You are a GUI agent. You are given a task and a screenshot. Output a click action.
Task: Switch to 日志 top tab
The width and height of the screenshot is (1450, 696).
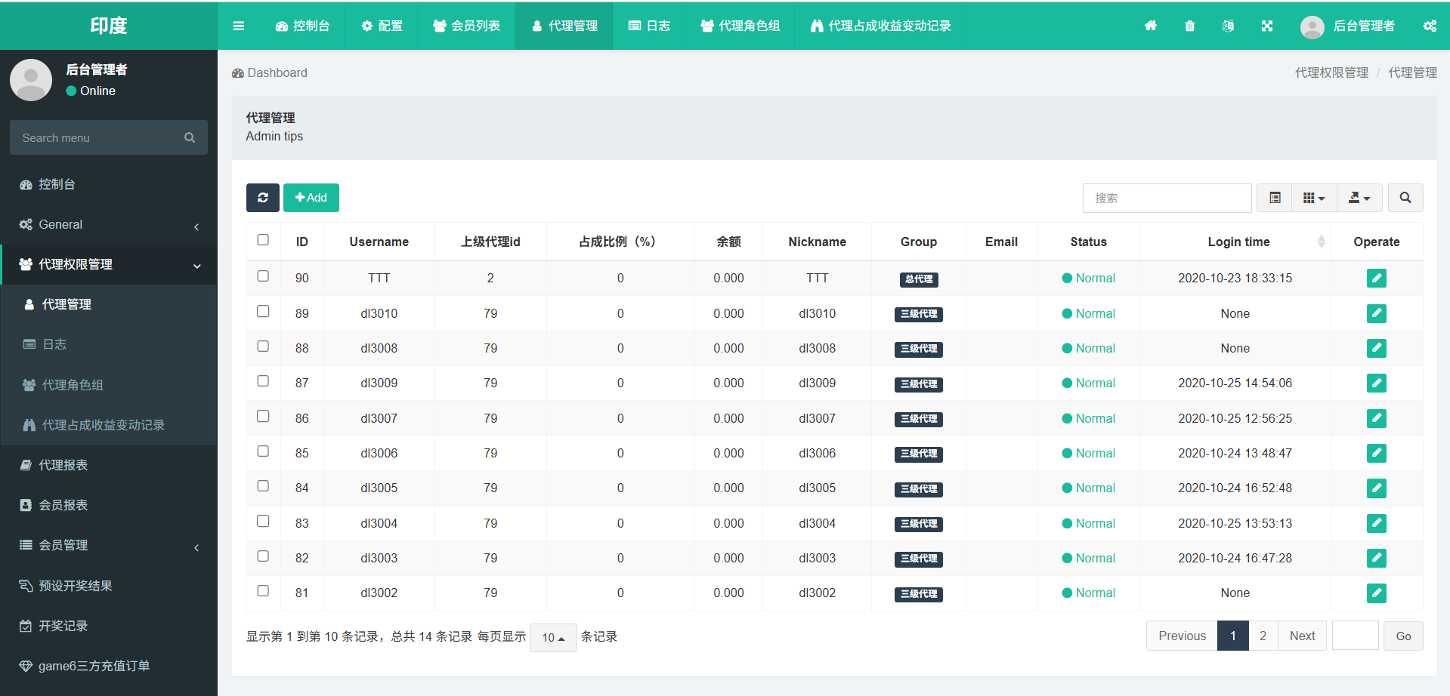click(x=649, y=26)
